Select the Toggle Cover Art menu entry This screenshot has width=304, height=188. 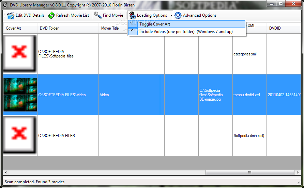tap(187, 24)
